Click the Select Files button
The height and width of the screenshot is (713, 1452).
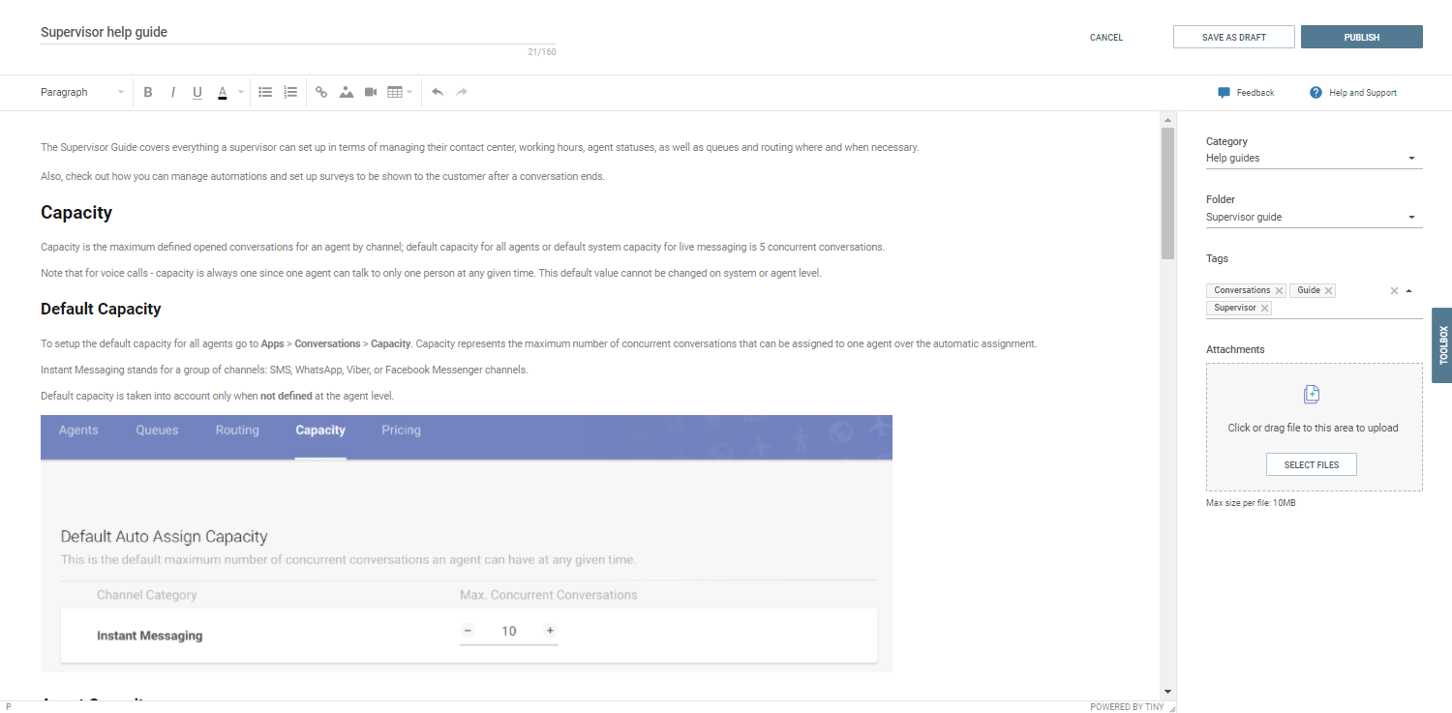[x=1312, y=465]
